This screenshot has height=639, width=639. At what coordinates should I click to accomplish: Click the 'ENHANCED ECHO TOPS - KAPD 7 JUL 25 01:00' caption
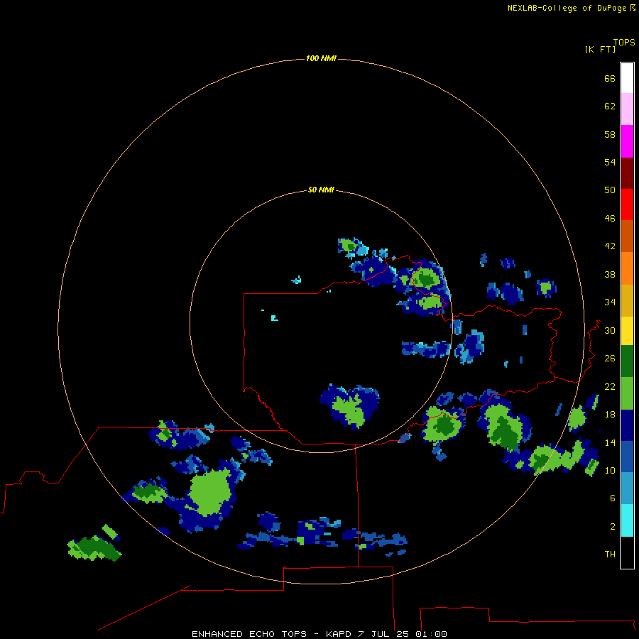(x=319, y=634)
